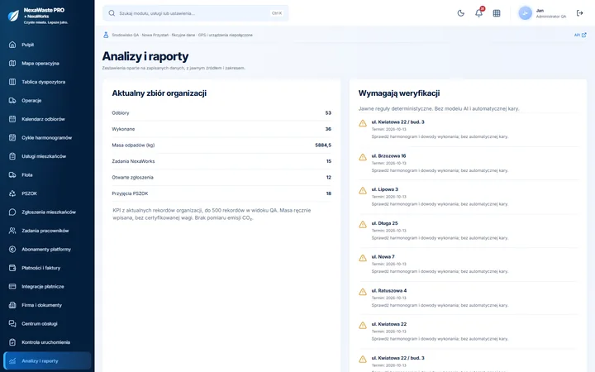Open Firma i dokumenty building icon
The height and width of the screenshot is (372, 595).
tap(12, 305)
